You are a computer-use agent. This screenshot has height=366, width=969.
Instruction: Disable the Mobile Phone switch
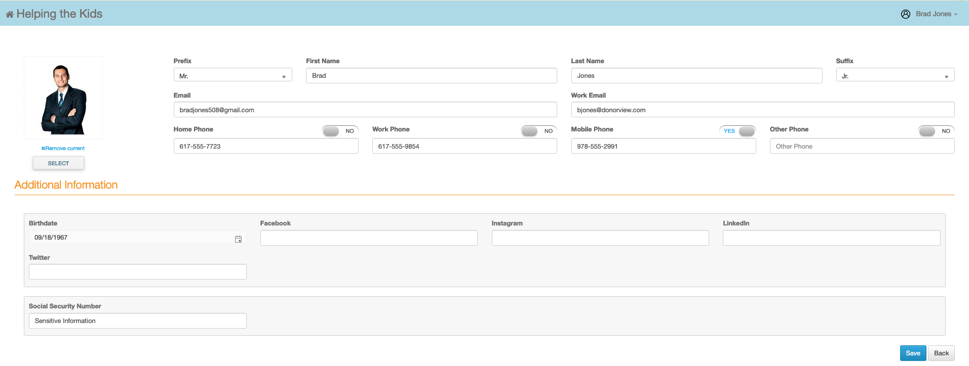point(738,131)
